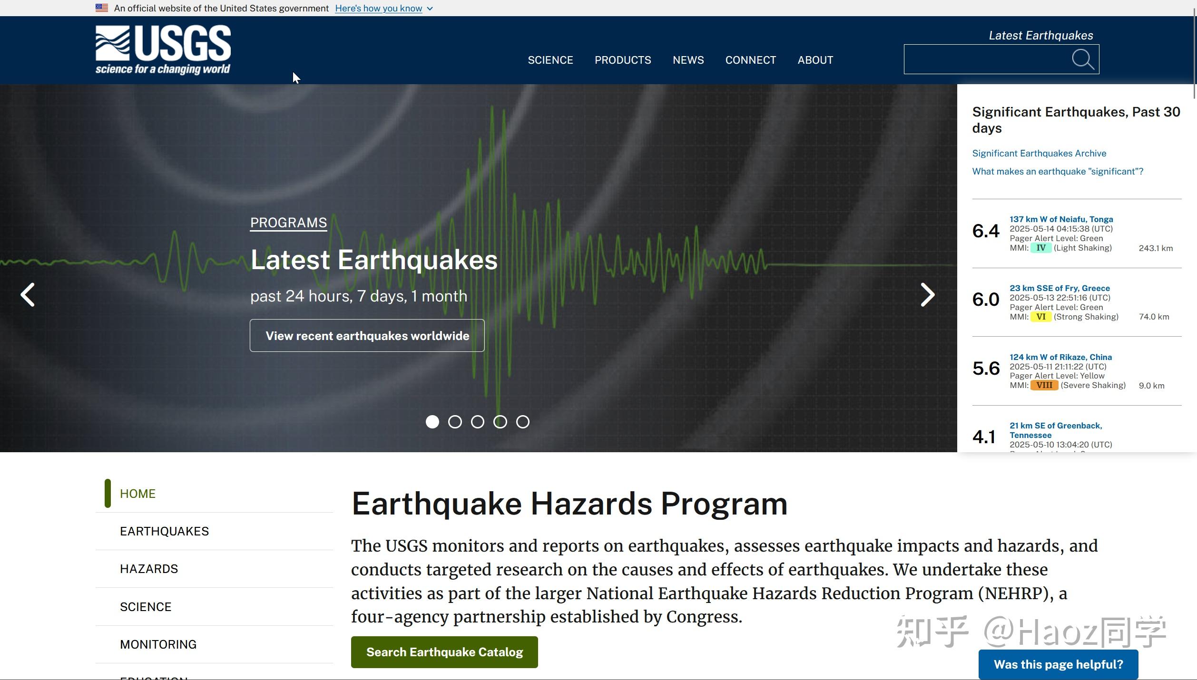Click Search Earthquake Catalog button
1197x680 pixels.
(x=444, y=652)
